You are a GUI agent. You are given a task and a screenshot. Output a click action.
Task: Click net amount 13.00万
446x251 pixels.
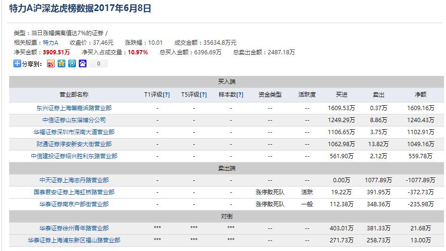point(421,240)
